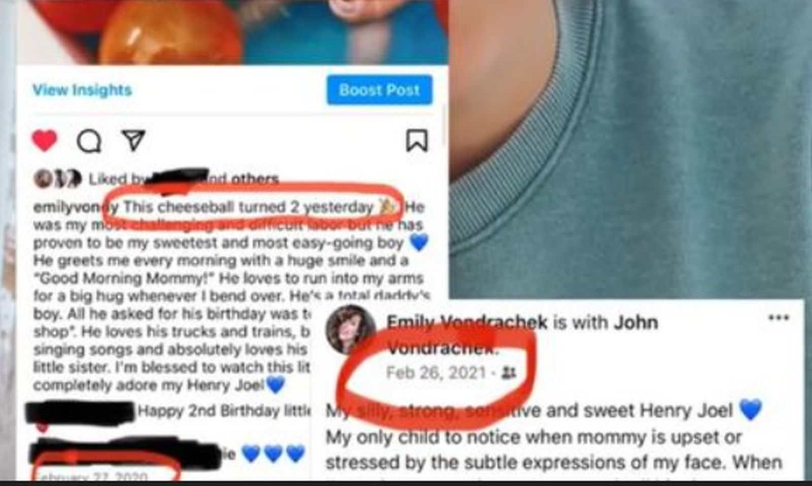Click the Feb 26, 2021 timestamp

[436, 373]
